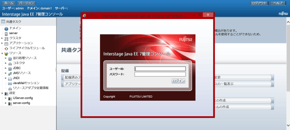Focus the ユーザーID input field

coord(160,69)
